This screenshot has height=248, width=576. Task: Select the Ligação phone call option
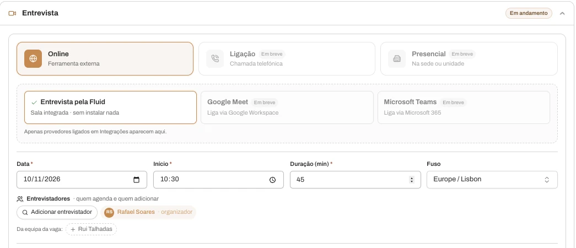[287, 59]
